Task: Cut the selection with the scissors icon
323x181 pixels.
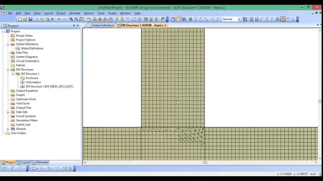Action: pyautogui.click(x=37, y=19)
